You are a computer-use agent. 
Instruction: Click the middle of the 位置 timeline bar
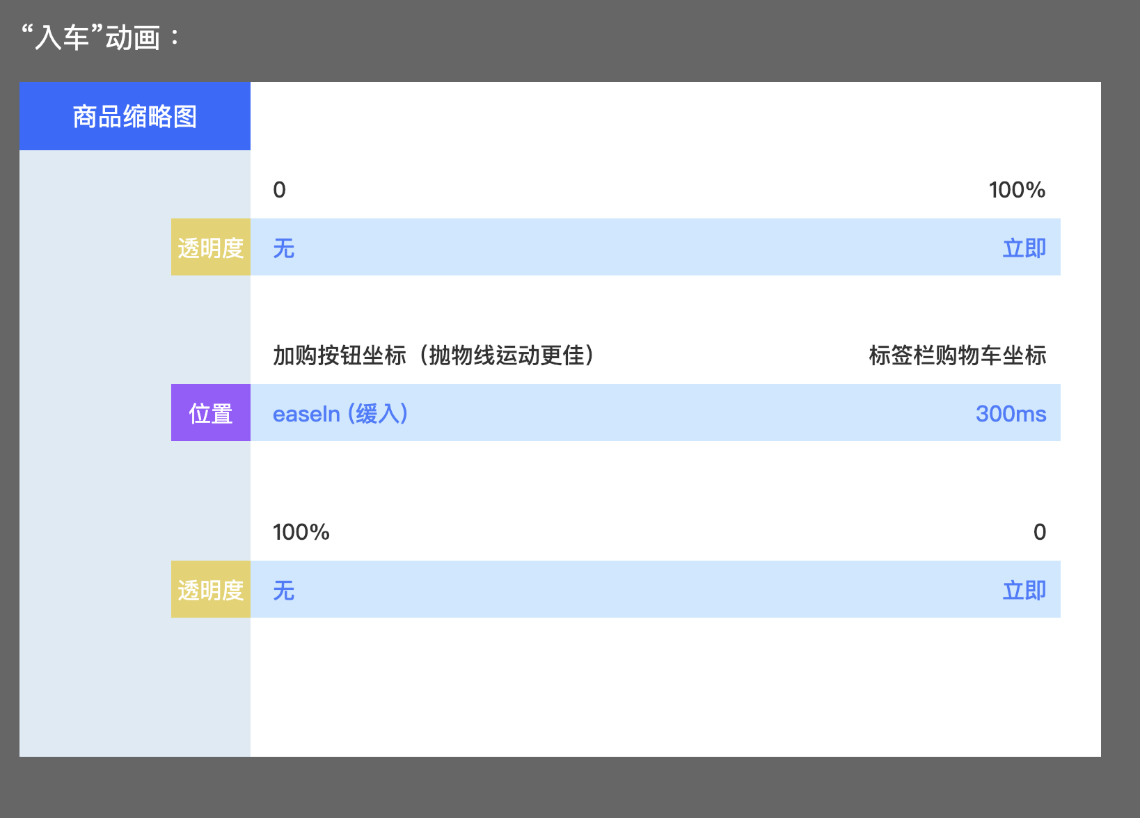(655, 413)
